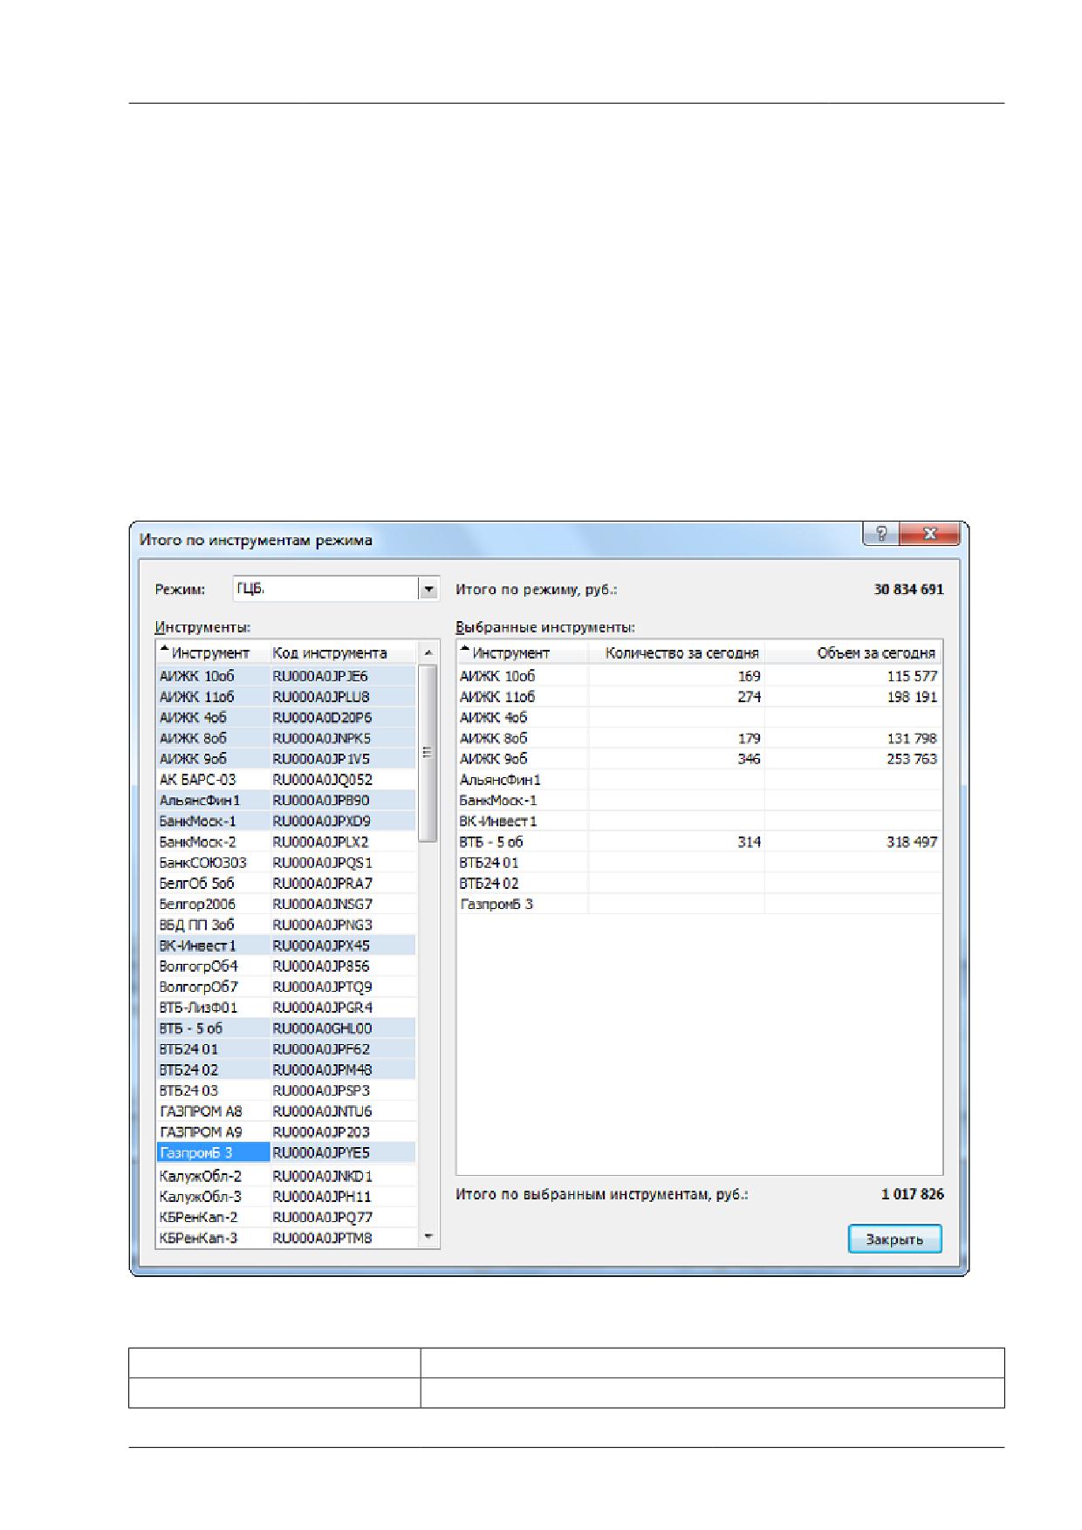Select АИЖК 10об in instruments list

click(286, 676)
